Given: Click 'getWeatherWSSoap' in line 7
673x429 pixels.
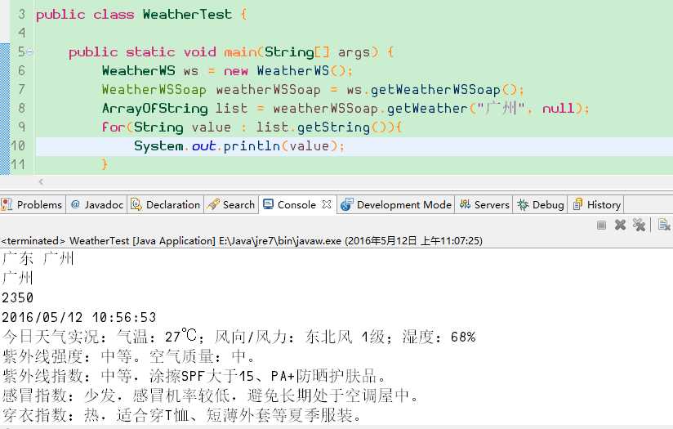Looking at the screenshot, I should [x=435, y=89].
